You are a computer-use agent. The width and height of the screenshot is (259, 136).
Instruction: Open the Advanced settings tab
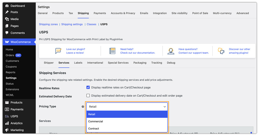242,13
